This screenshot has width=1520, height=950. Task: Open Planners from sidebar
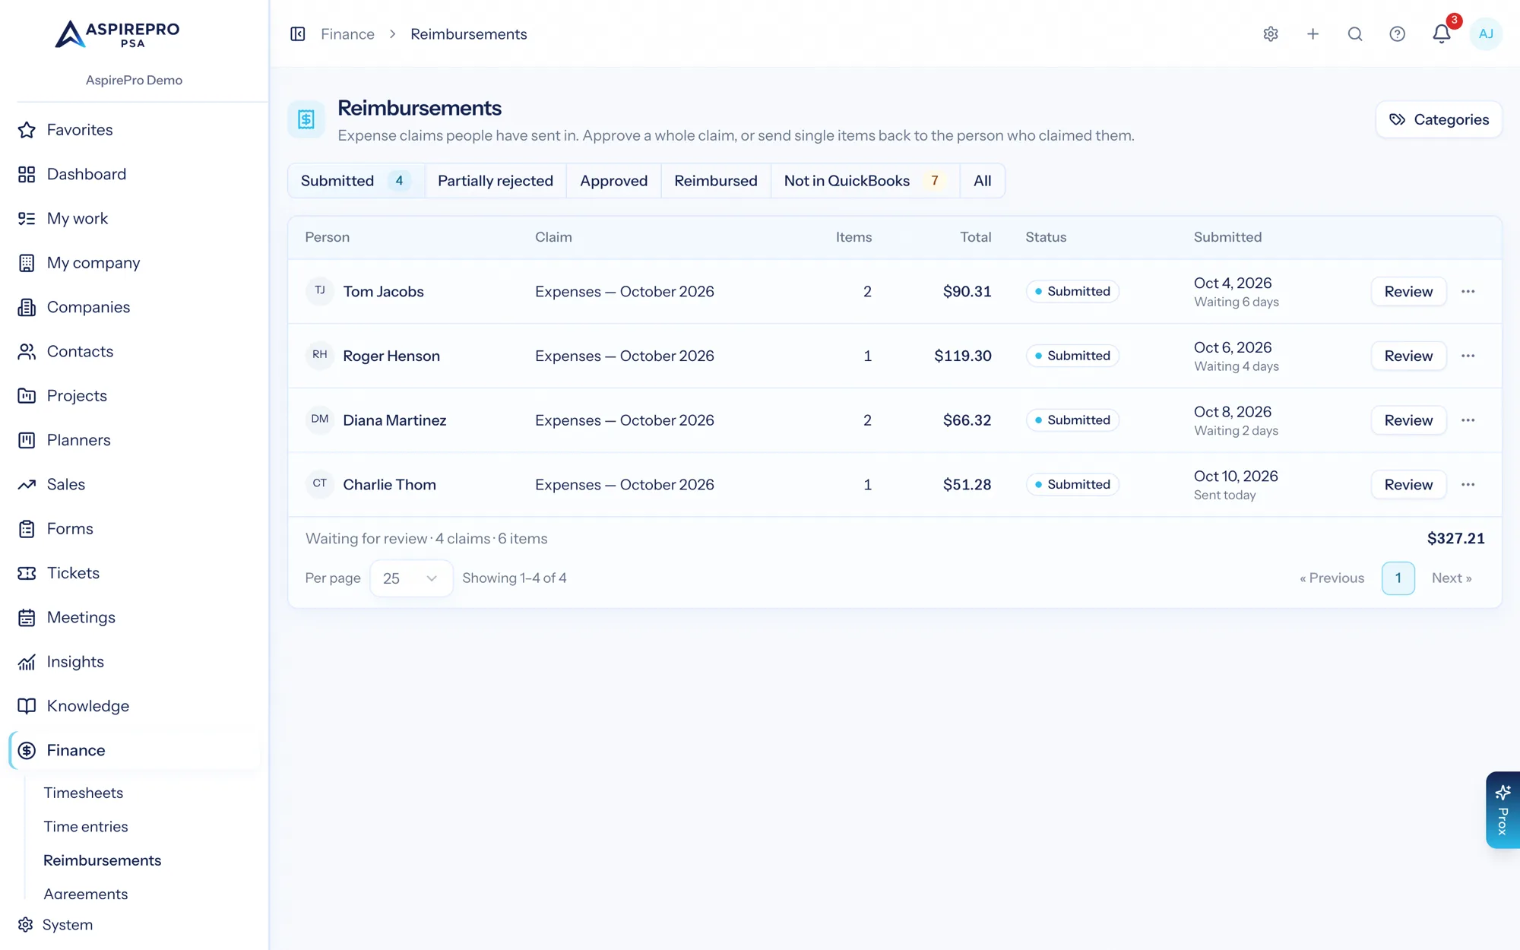tap(134, 440)
